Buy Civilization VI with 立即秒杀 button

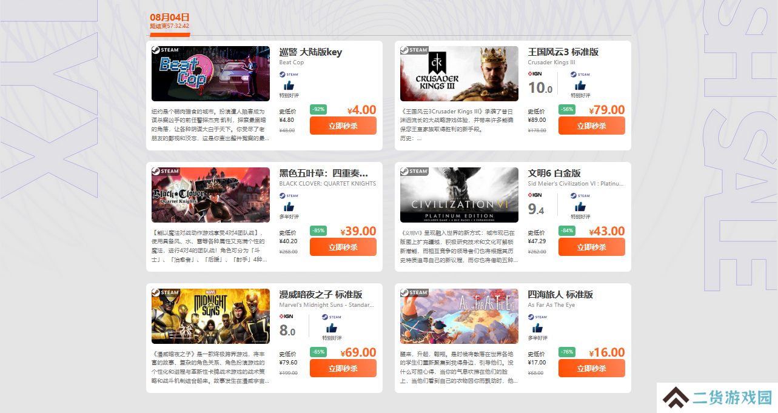click(x=592, y=247)
